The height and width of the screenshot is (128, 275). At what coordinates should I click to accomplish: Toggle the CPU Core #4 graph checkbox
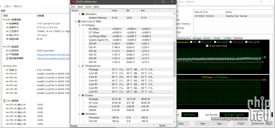tap(246, 42)
